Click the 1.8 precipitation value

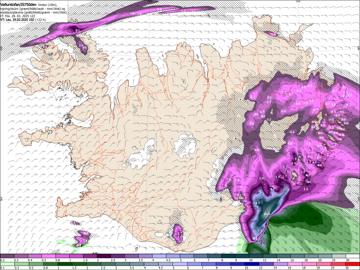[307, 157]
